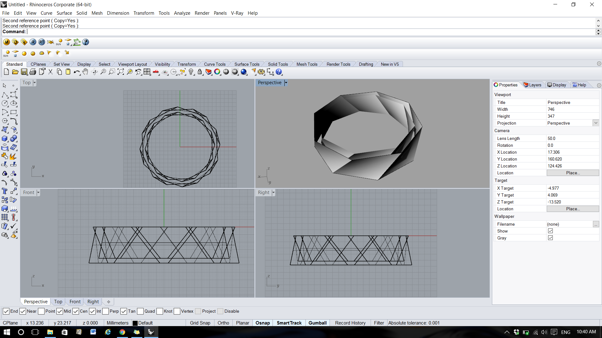Click the four-viewport layout icon
This screenshot has height=338, width=602.
click(147, 72)
